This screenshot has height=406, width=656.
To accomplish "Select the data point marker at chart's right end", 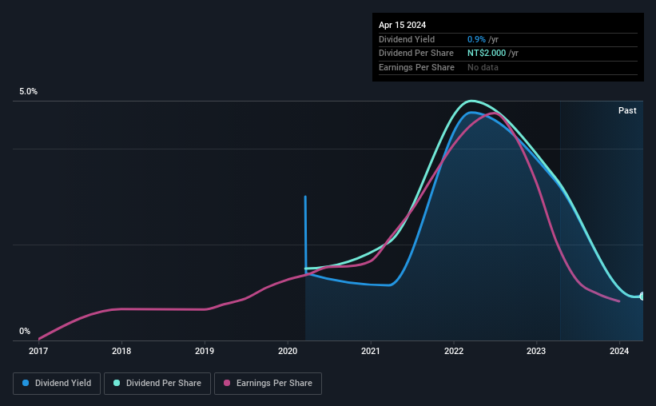I will [x=642, y=297].
